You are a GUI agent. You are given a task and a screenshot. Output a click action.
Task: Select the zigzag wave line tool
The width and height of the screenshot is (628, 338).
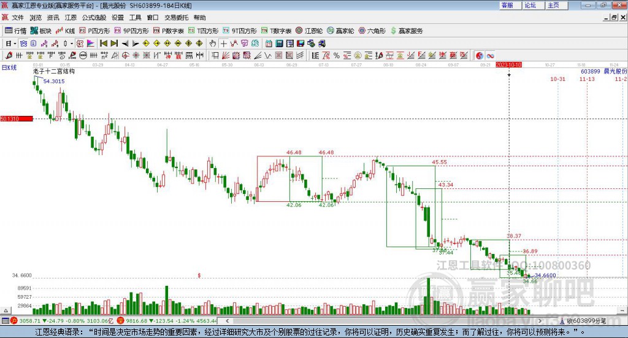[268, 56]
